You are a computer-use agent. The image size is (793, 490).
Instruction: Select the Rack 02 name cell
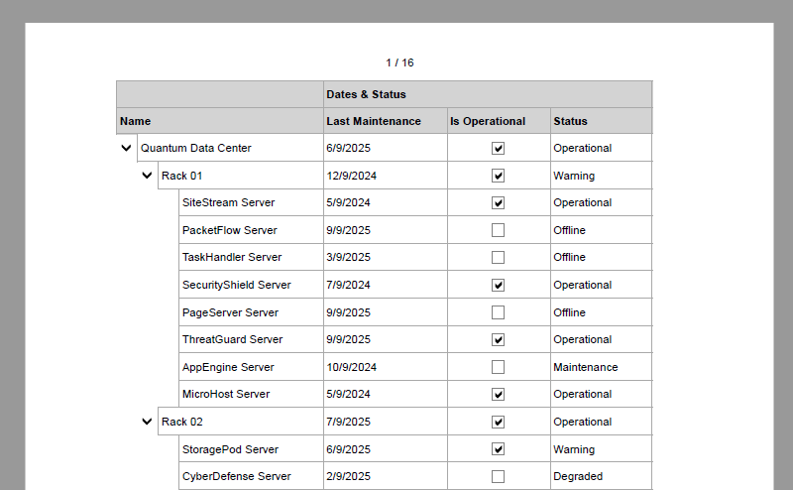[x=241, y=422]
